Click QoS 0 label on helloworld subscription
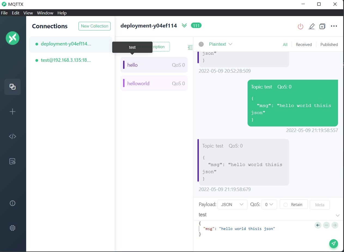The height and width of the screenshot is (252, 344). (x=178, y=84)
